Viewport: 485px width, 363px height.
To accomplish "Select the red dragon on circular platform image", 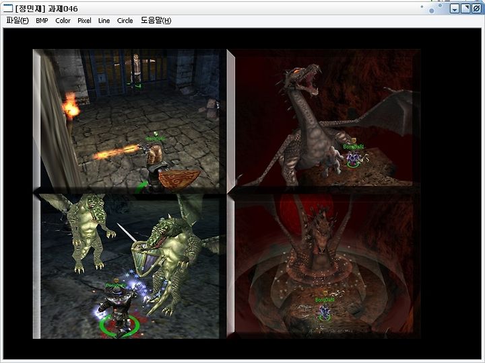I will [323, 266].
